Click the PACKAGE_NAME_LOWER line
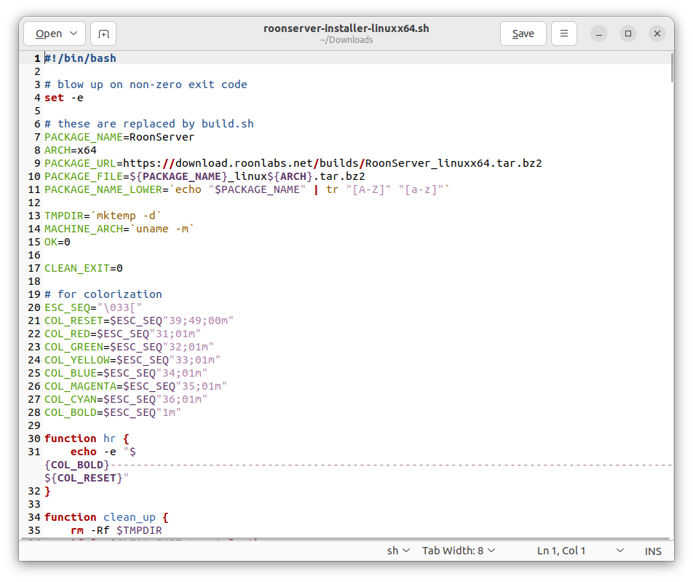 pyautogui.click(x=247, y=189)
